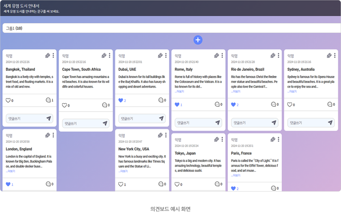
Task: Send comment on Cape Town card
Action: coord(105,124)
